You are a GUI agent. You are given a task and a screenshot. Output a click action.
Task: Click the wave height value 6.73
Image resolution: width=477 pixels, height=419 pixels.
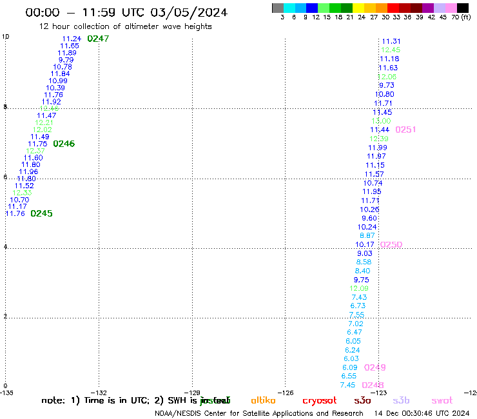coord(358,306)
